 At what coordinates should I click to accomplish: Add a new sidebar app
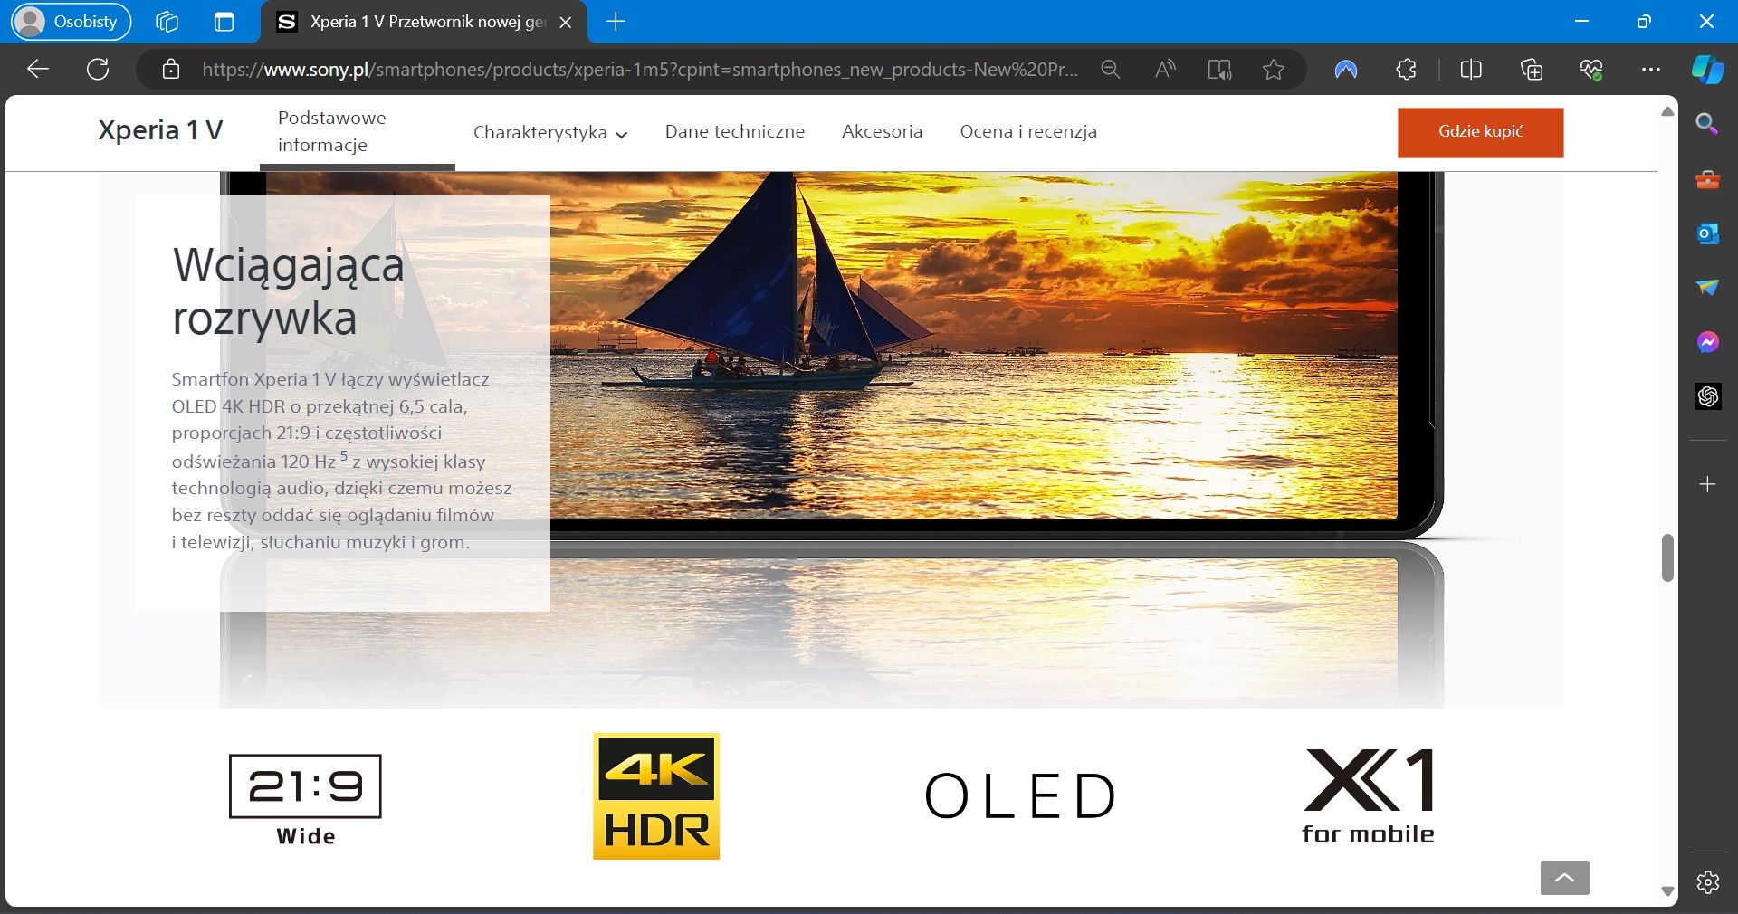[x=1707, y=484]
